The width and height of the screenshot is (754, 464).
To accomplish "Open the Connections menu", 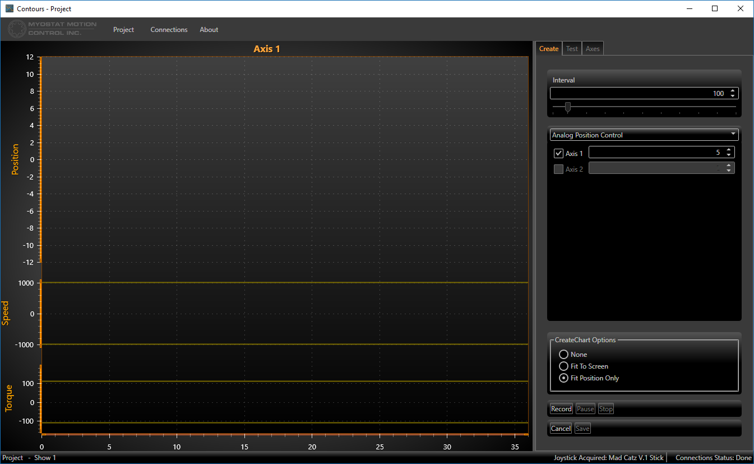I will pos(169,30).
